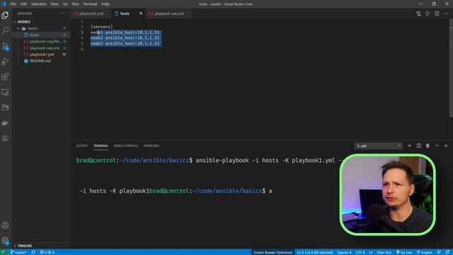Open the Run and Debug view
The height and width of the screenshot is (255, 453).
click(5, 62)
